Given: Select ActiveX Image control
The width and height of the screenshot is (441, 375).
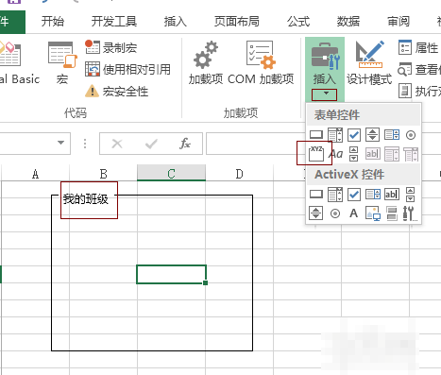Looking at the screenshot, I should click(x=373, y=213).
